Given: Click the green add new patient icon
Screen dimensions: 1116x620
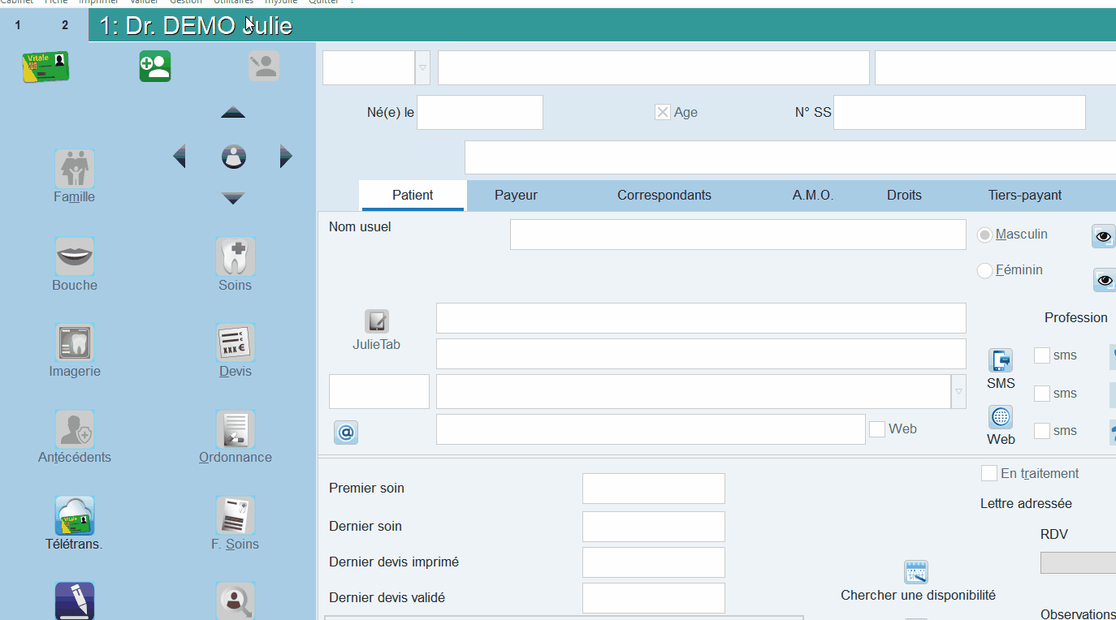Looking at the screenshot, I should (x=155, y=66).
